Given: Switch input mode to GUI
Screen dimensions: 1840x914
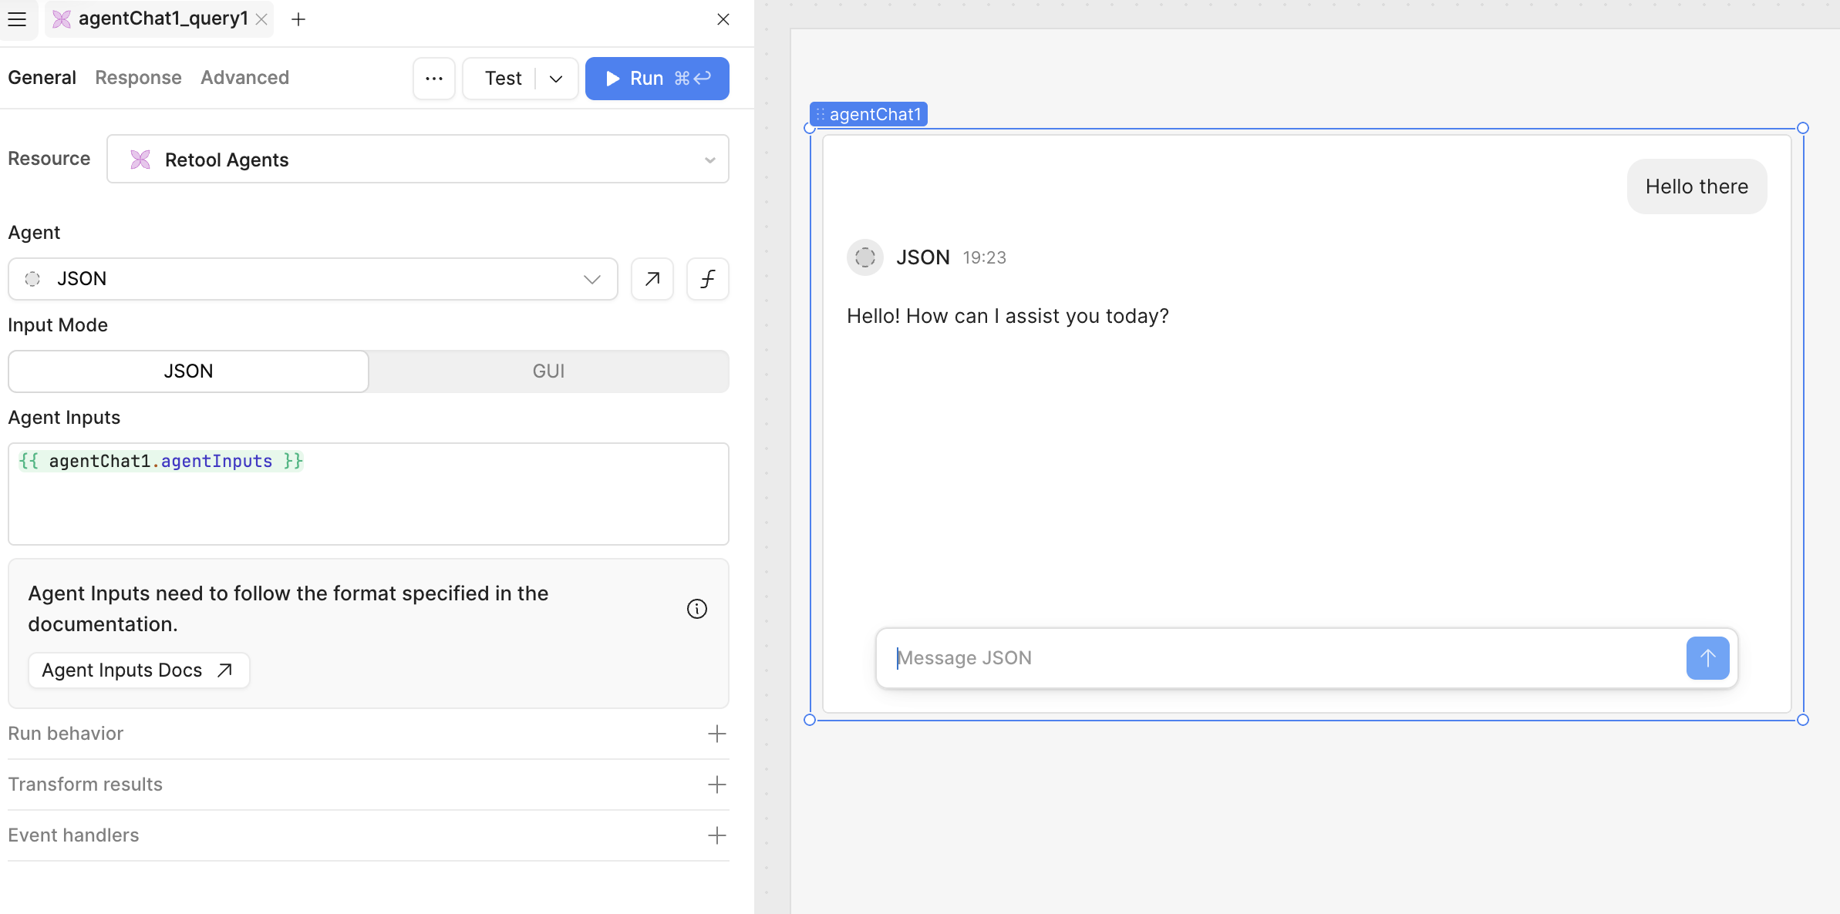Looking at the screenshot, I should pyautogui.click(x=548, y=371).
